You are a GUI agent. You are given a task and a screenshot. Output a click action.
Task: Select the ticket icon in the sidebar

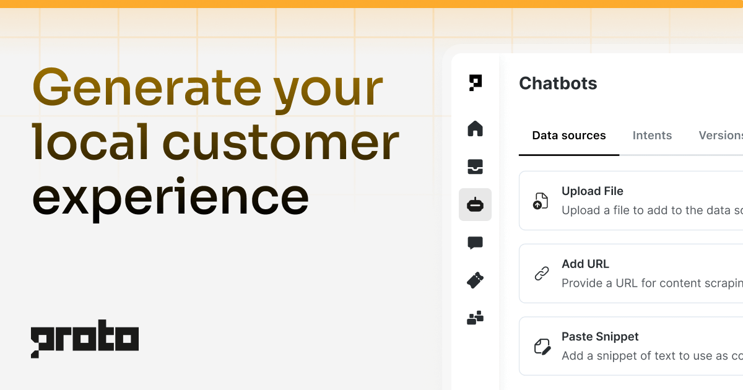click(475, 280)
